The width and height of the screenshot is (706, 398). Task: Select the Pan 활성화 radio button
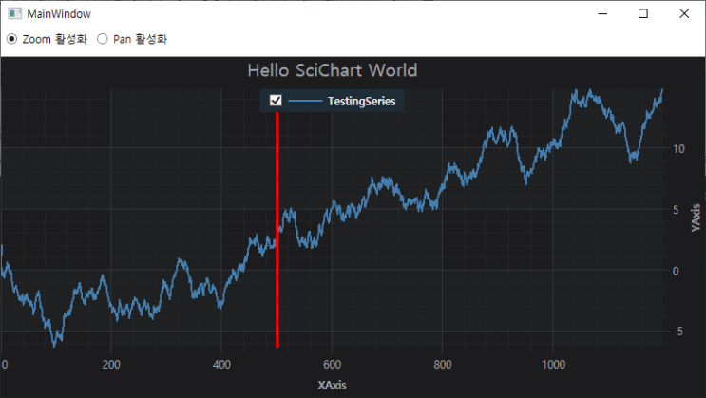(x=103, y=39)
